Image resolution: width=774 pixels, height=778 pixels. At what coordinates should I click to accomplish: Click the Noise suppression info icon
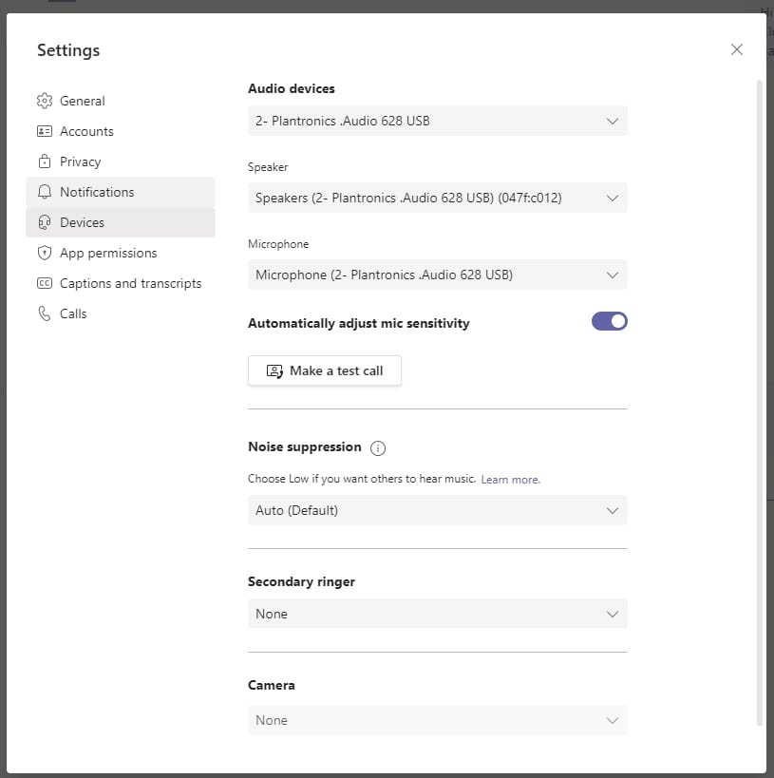pyautogui.click(x=378, y=447)
